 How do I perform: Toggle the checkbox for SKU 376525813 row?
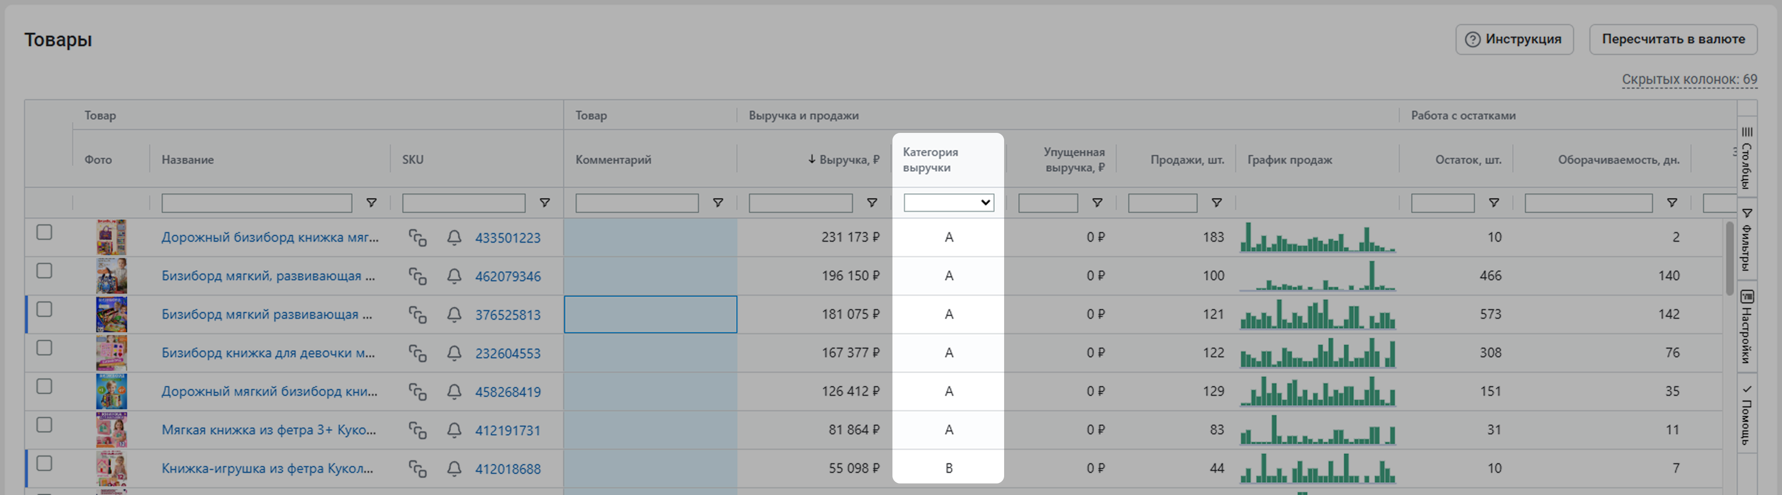pyautogui.click(x=44, y=310)
